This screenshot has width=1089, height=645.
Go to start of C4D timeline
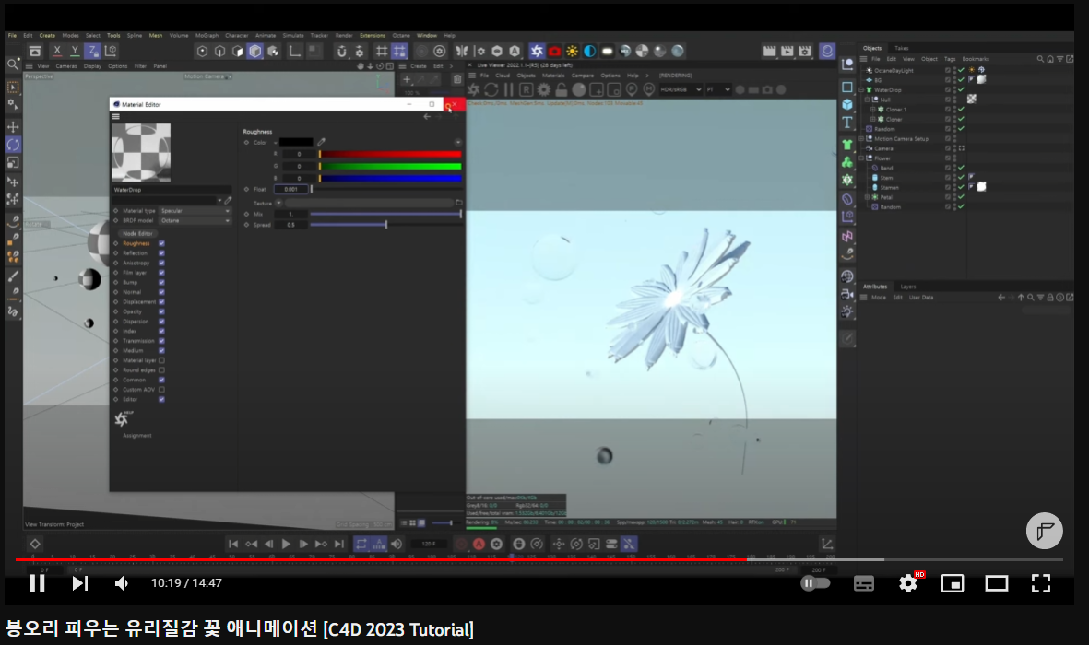pos(233,545)
